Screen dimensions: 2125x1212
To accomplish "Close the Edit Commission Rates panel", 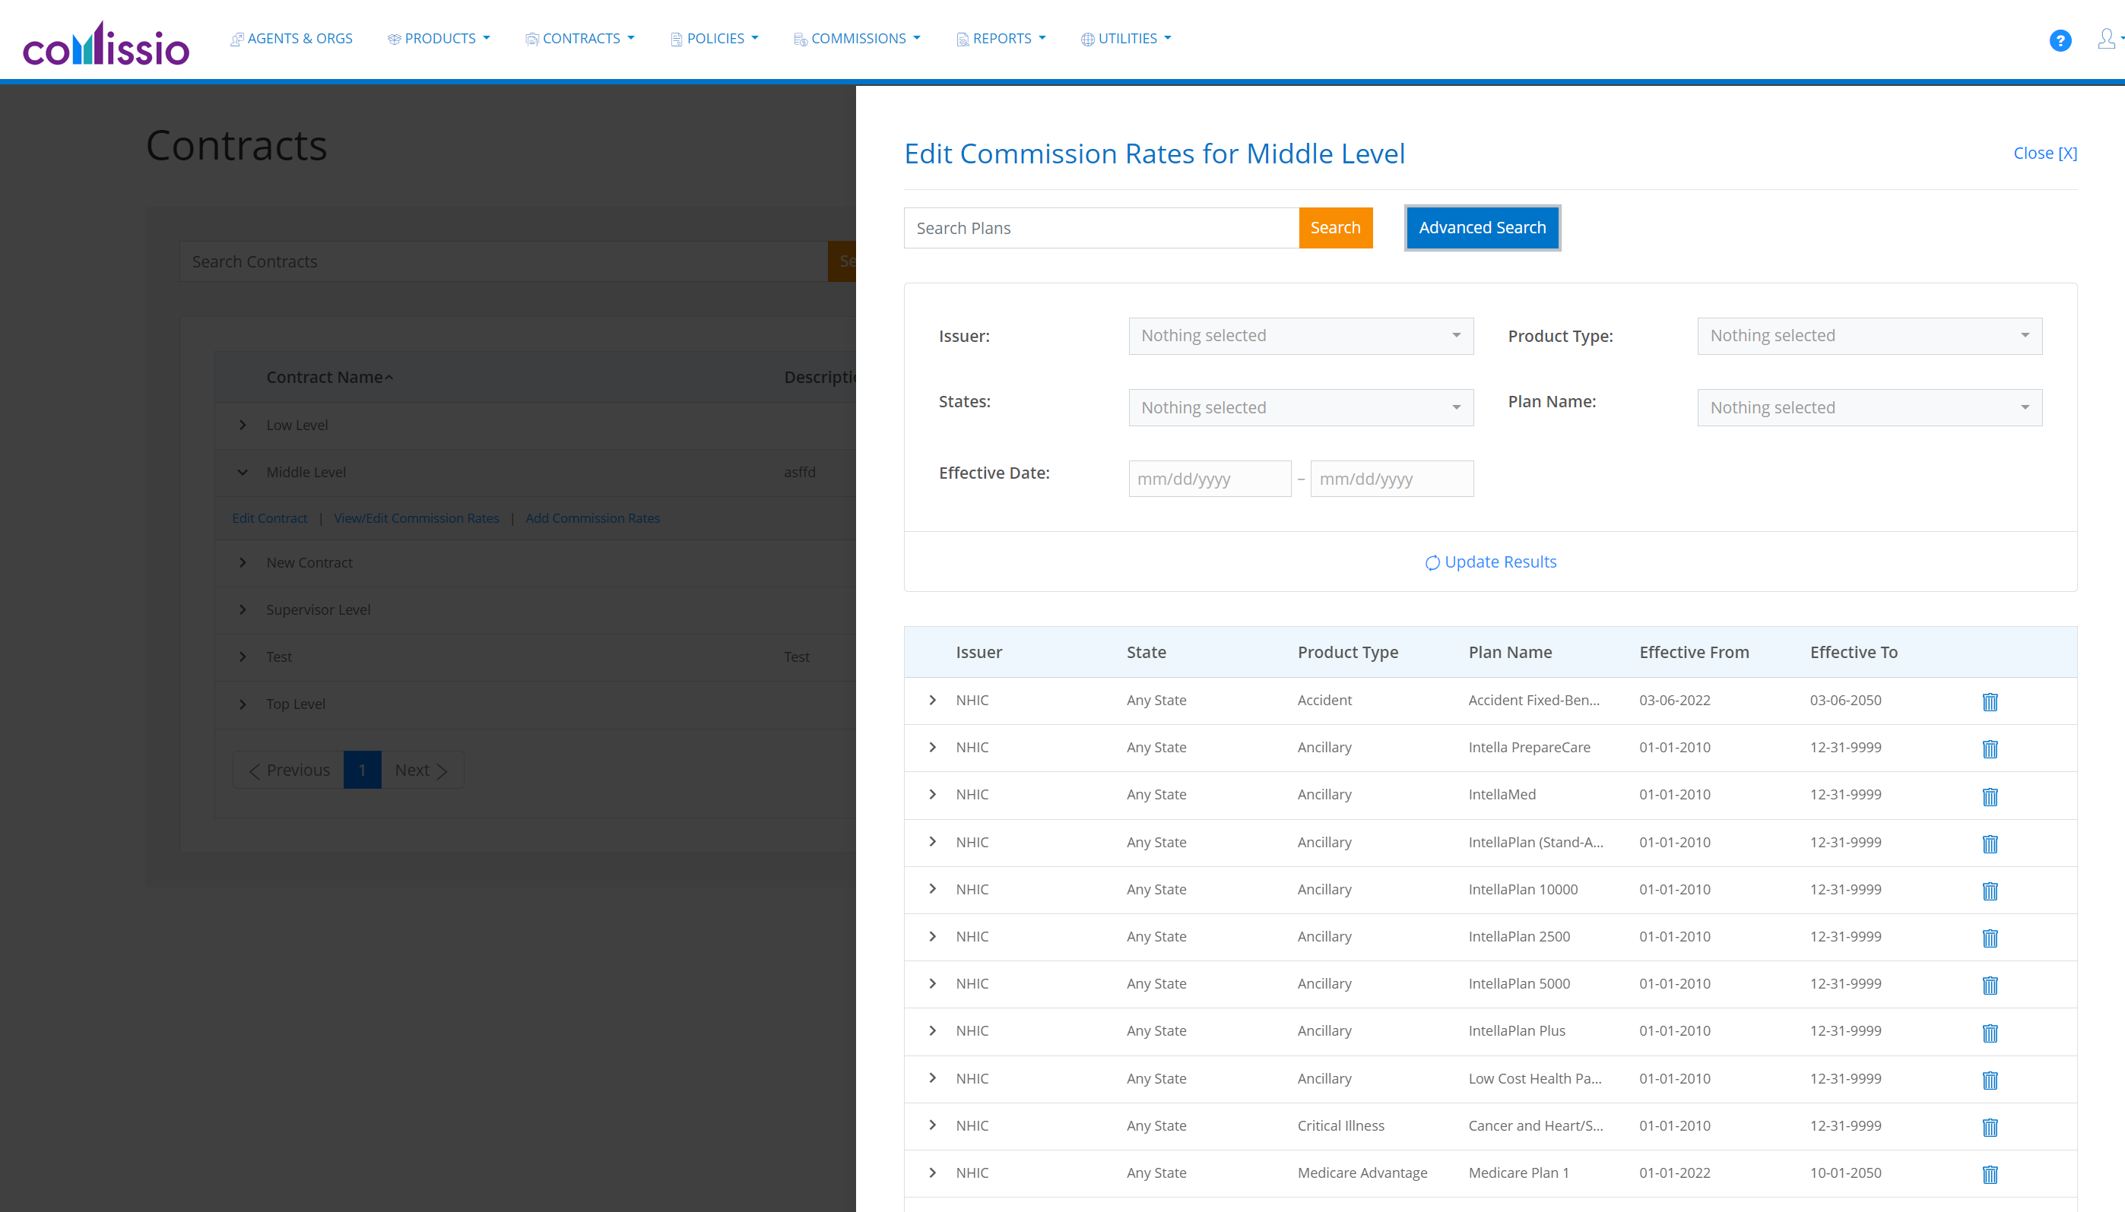I will click(x=2044, y=153).
